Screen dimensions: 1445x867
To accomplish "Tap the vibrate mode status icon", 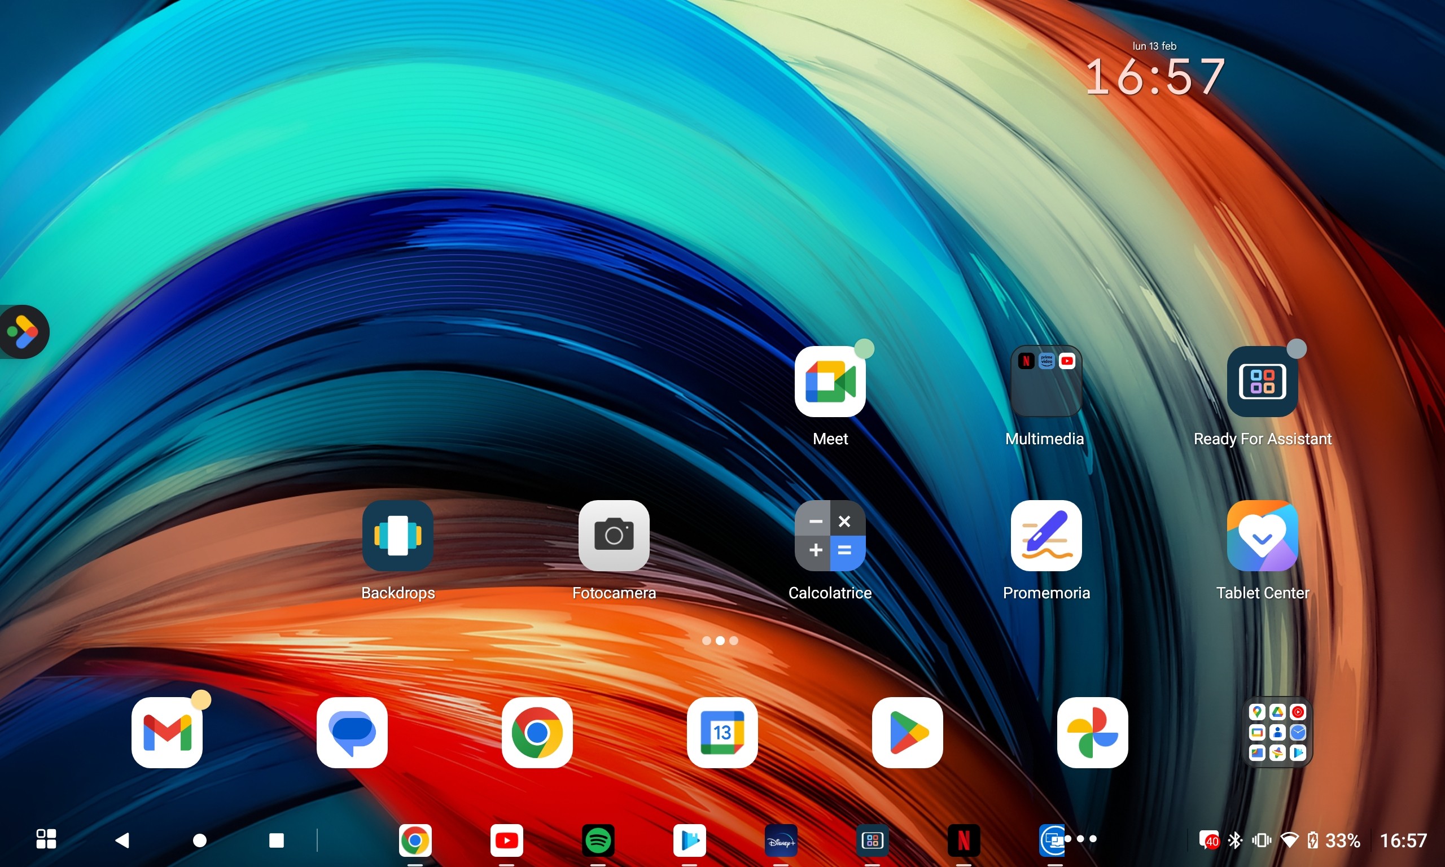I will click(x=1262, y=840).
